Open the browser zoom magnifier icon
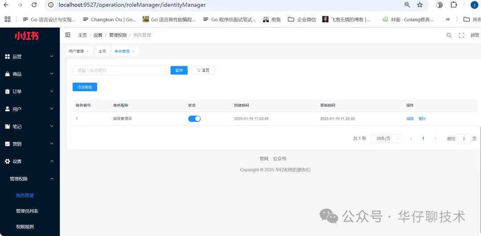Viewport: 481px width, 236px height. click(408, 5)
